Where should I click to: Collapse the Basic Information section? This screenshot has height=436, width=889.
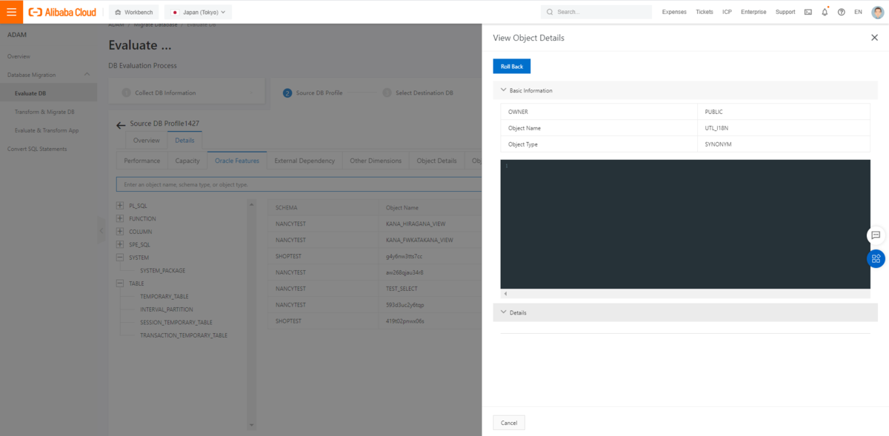504,90
